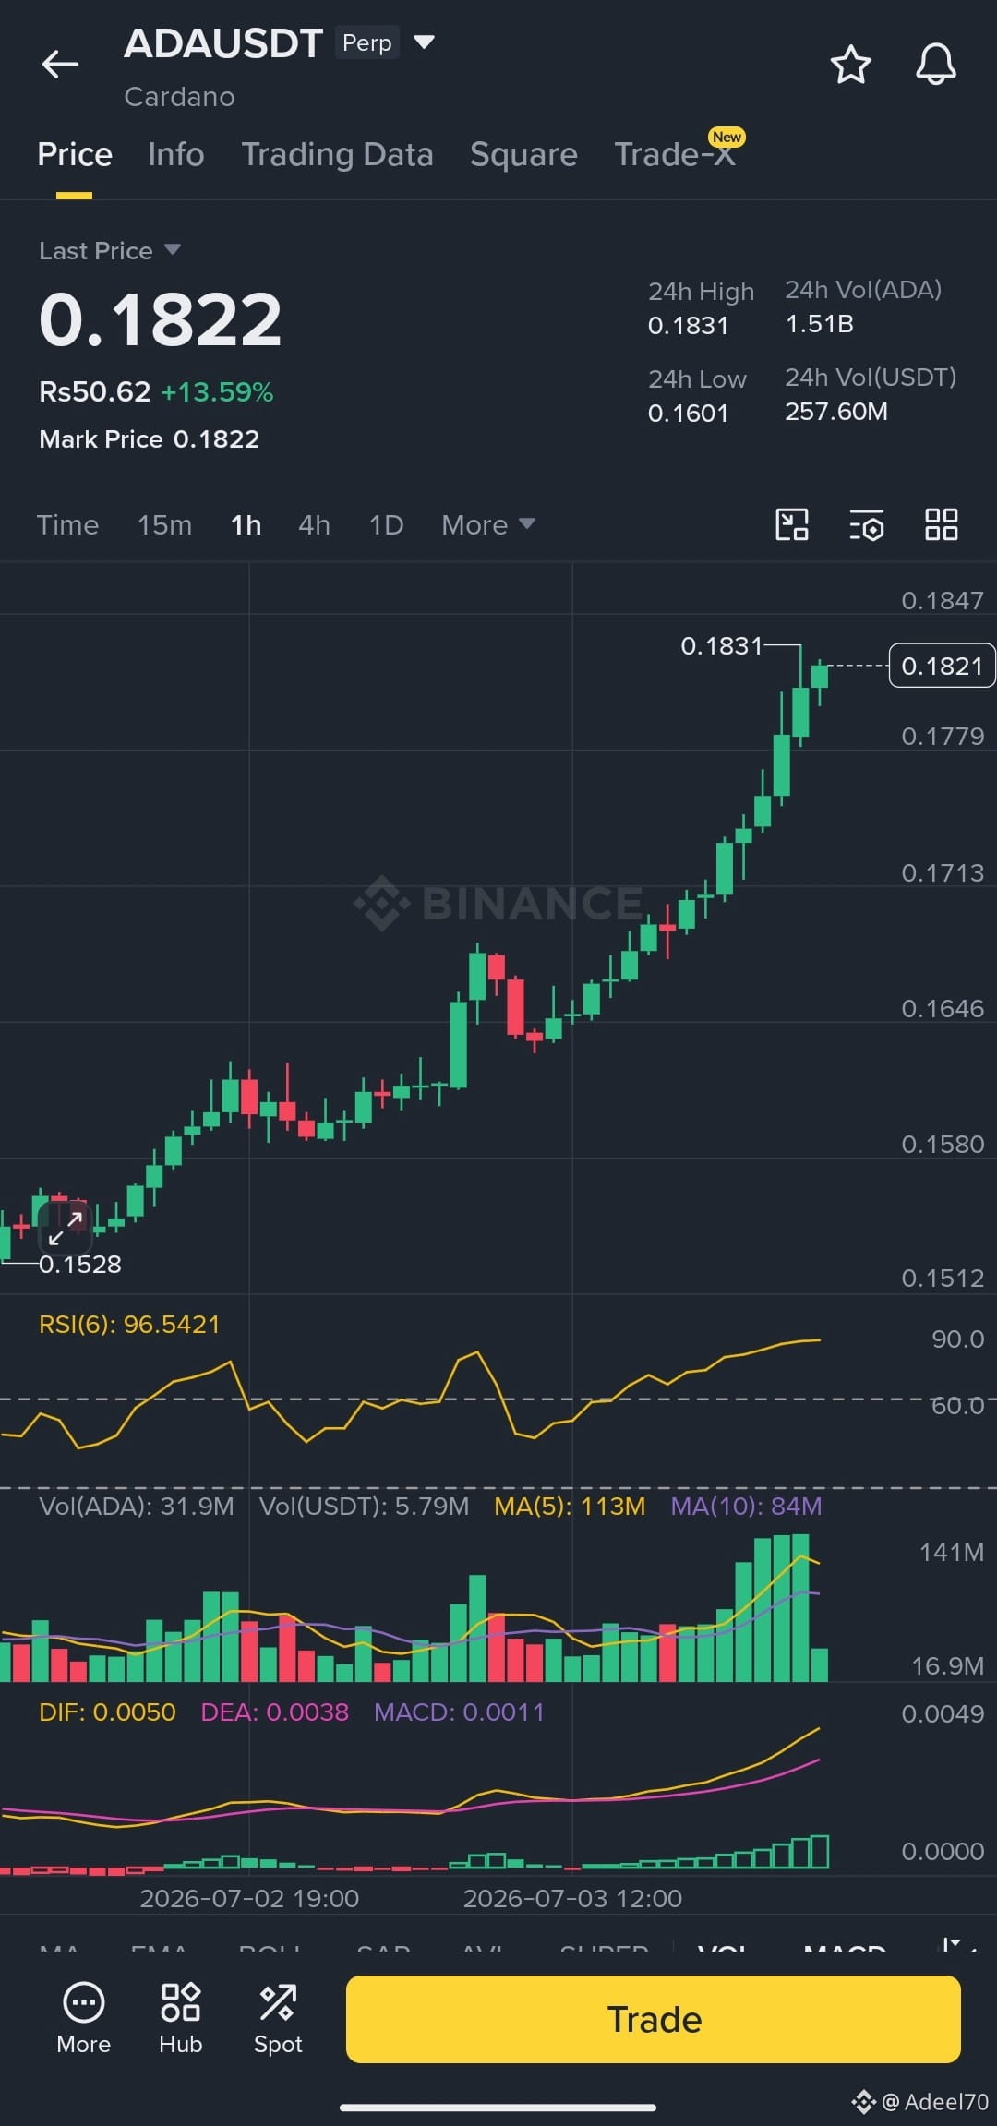This screenshot has width=997, height=2126.
Task: Select the Time chart view
Action: (x=67, y=524)
